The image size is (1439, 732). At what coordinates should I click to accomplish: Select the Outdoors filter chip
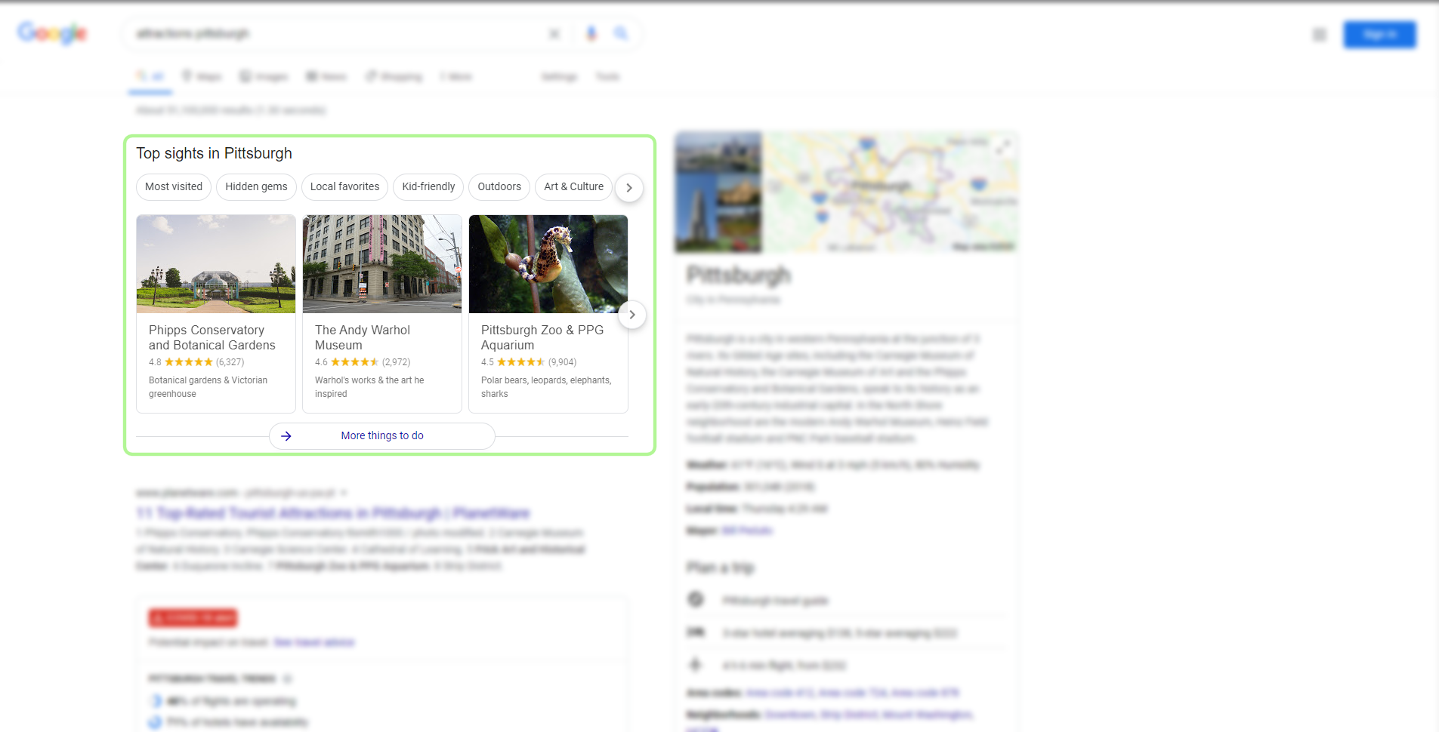point(499,187)
